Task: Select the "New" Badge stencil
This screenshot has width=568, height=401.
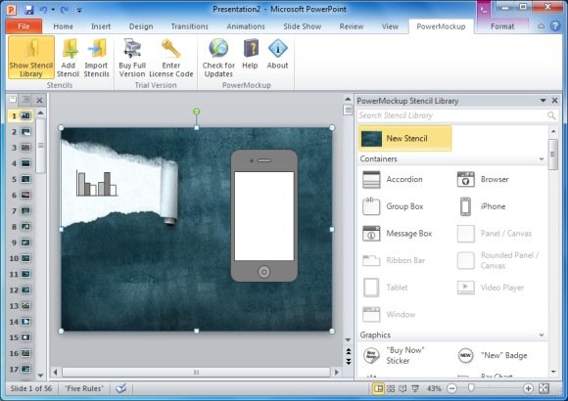Action: (492, 355)
